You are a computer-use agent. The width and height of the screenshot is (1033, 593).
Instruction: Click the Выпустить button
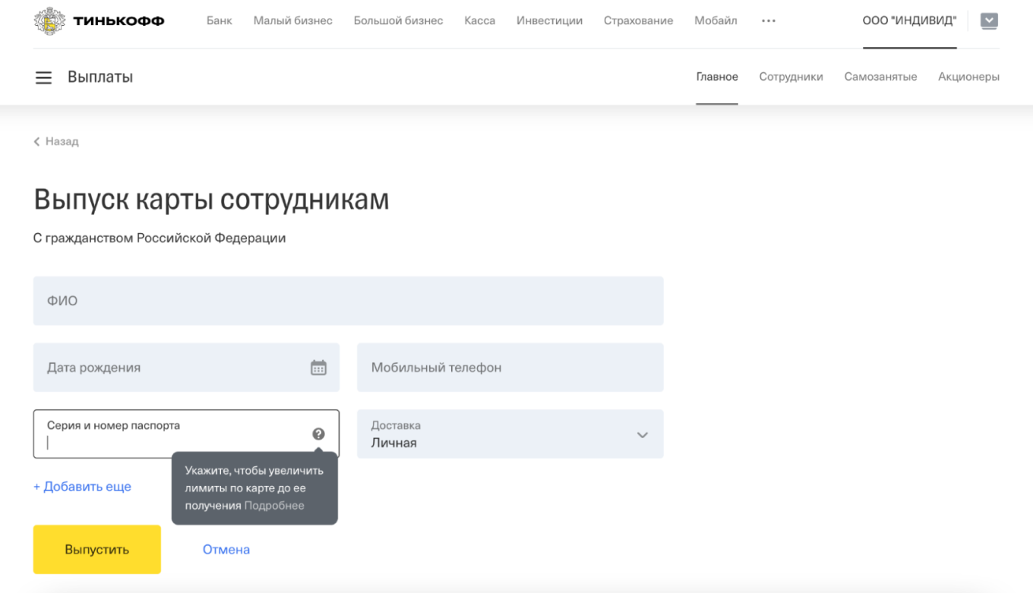coord(96,549)
